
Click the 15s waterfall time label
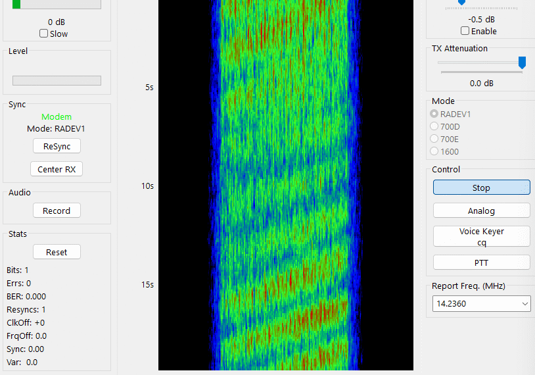coord(148,285)
